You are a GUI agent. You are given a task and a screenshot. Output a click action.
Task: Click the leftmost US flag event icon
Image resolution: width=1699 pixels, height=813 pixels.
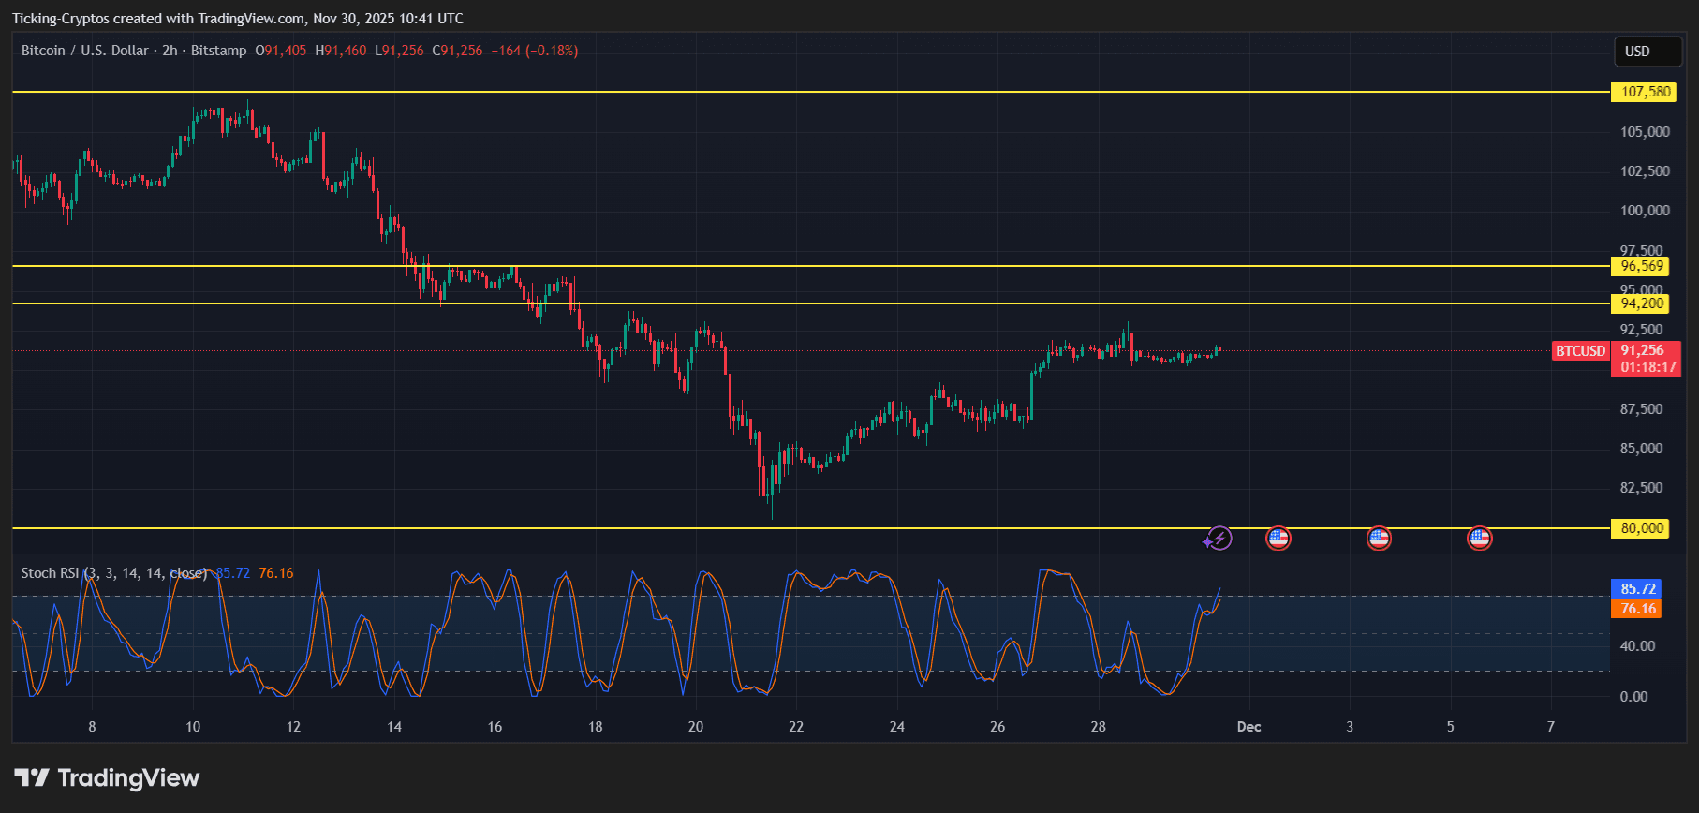click(1278, 539)
